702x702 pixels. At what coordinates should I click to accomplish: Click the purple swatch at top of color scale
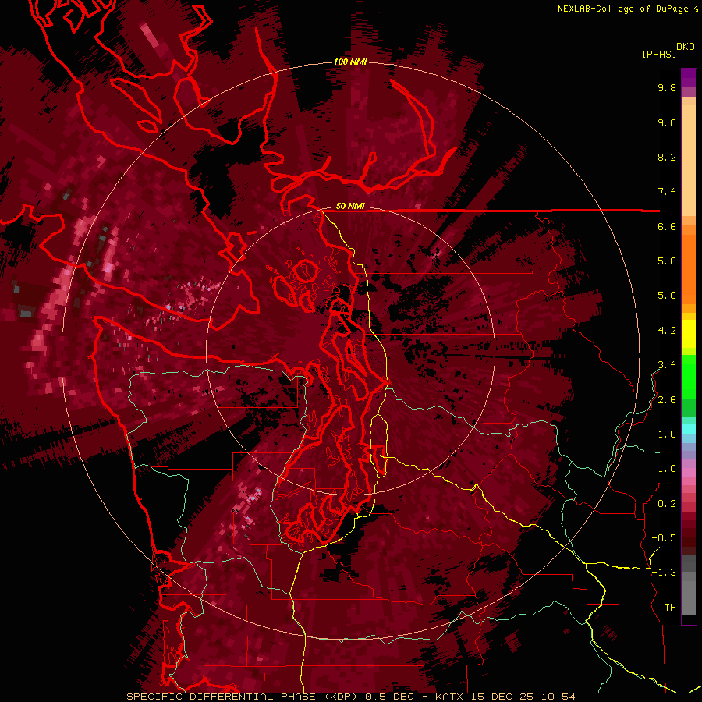pyautogui.click(x=689, y=78)
